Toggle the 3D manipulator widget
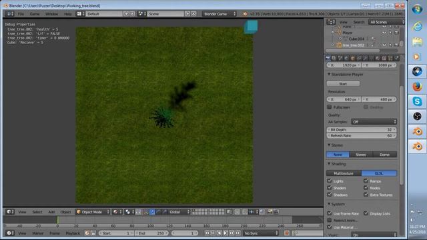 point(145,212)
